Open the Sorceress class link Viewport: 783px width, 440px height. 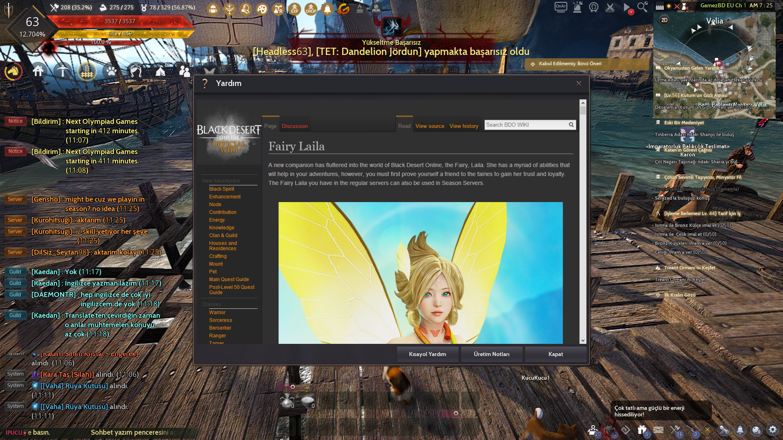pyautogui.click(x=220, y=320)
